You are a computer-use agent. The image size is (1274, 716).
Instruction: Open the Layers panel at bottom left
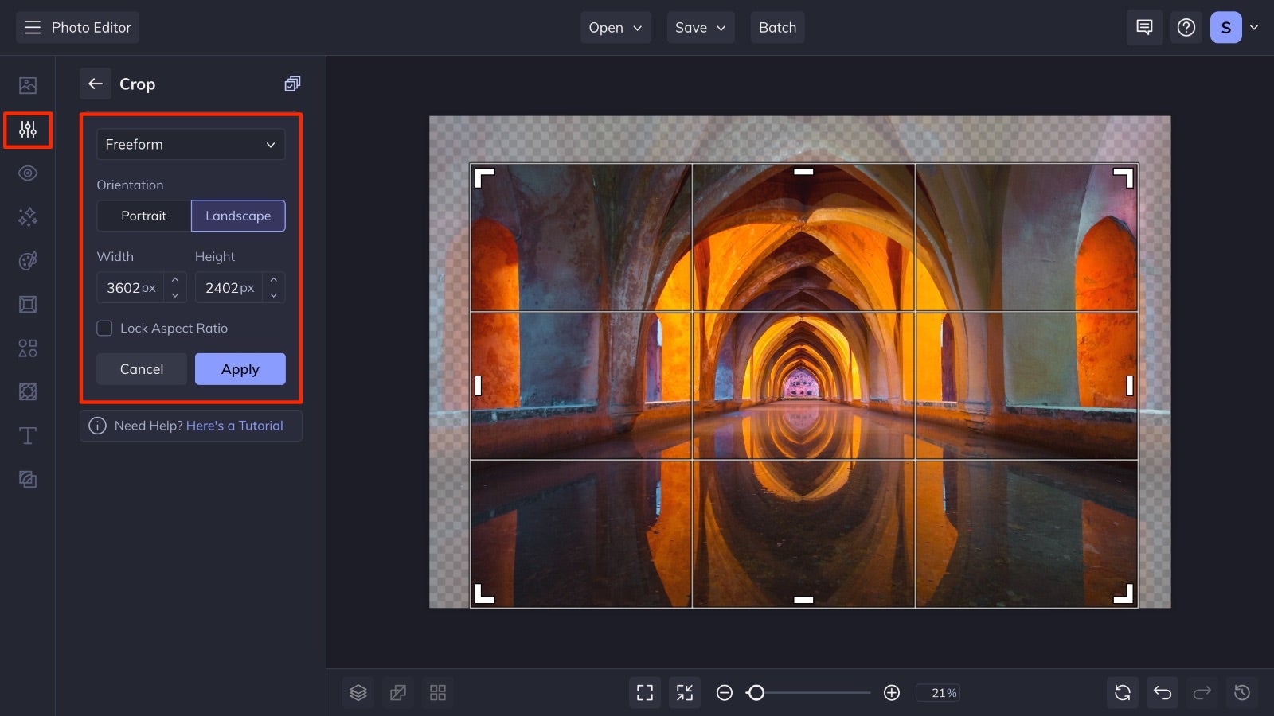point(358,692)
